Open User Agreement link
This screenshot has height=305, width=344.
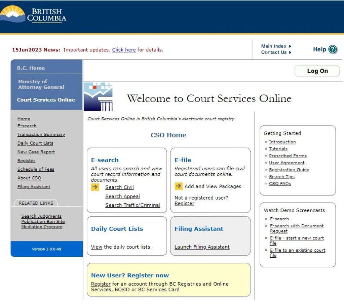[286, 163]
